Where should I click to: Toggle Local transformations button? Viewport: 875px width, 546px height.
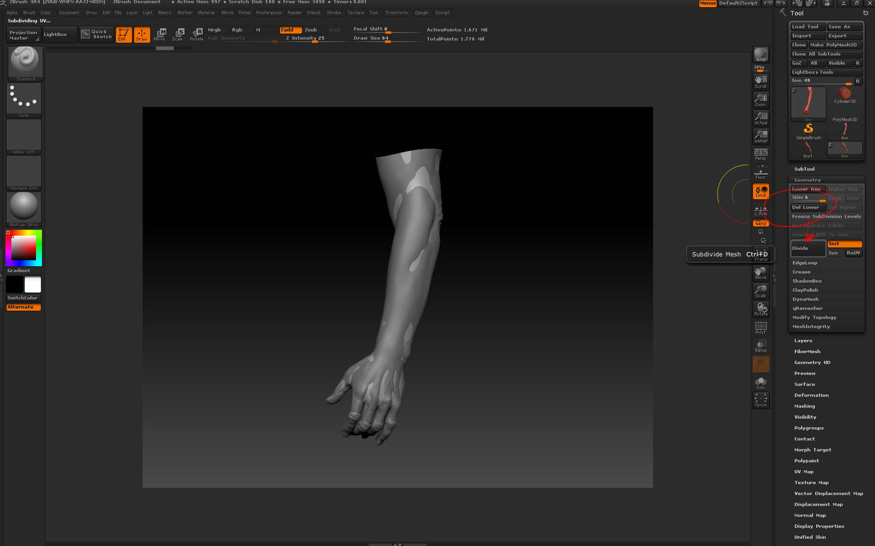click(x=761, y=191)
